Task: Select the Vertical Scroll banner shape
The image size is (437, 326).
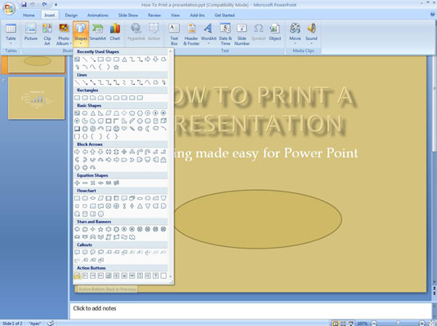Action: click(x=109, y=237)
